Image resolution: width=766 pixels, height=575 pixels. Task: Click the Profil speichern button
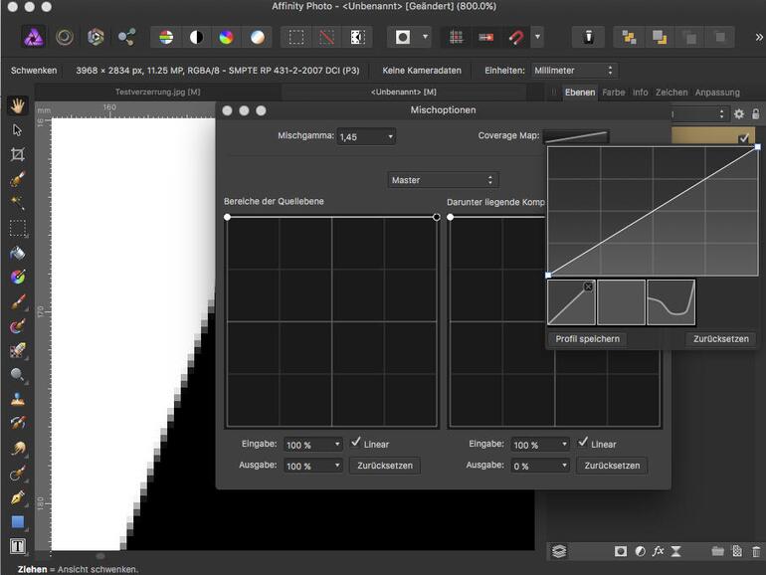point(587,339)
